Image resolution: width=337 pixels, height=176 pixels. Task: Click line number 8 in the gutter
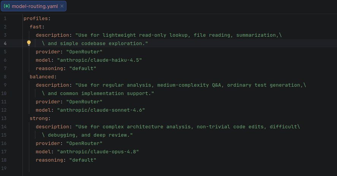tap(5, 77)
